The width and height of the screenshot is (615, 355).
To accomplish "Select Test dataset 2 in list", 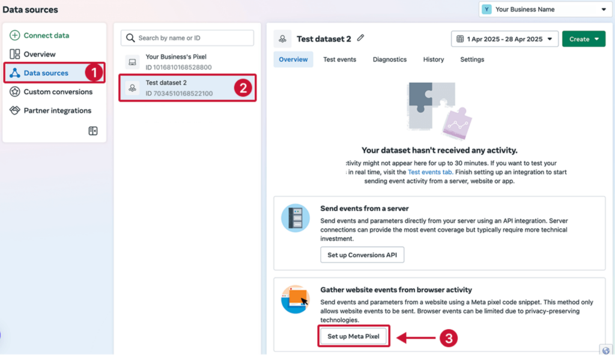I will point(187,88).
